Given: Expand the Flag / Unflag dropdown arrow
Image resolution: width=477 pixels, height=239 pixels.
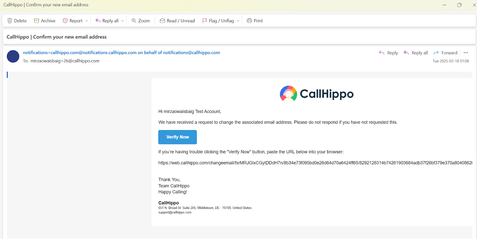Looking at the screenshot, I should tap(238, 21).
